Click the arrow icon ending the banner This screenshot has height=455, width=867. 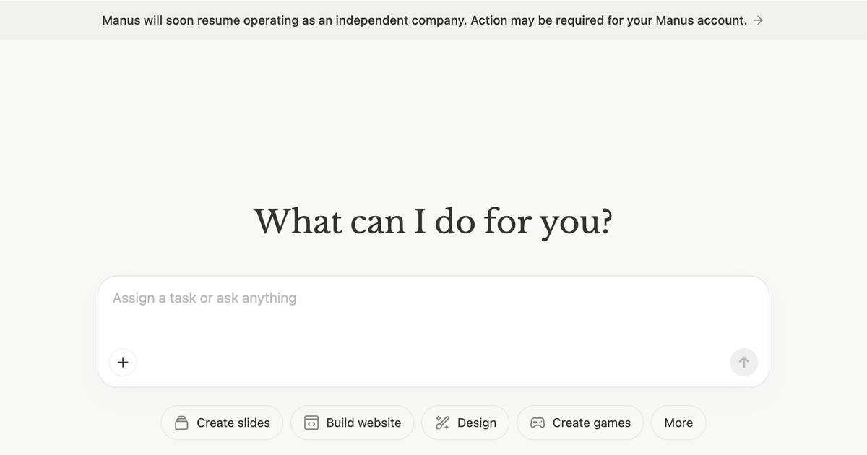pyautogui.click(x=758, y=20)
